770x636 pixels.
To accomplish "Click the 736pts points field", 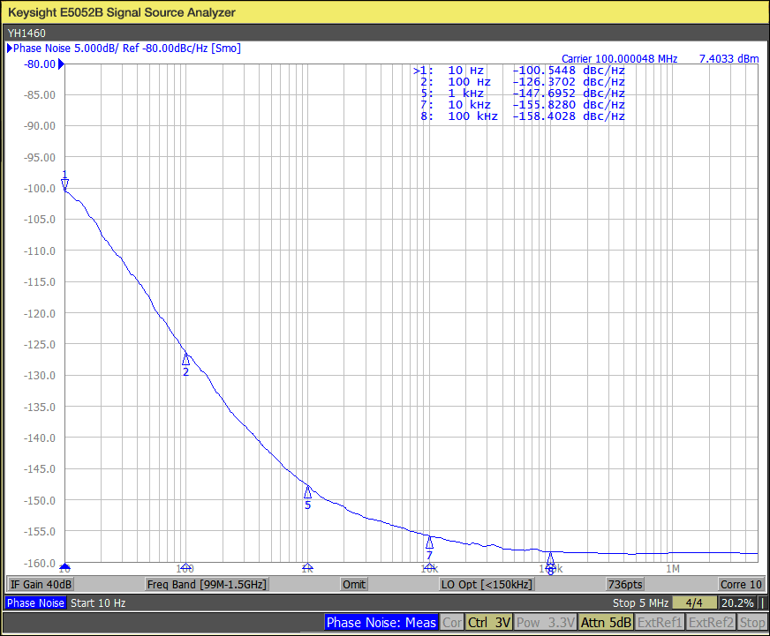I will [x=624, y=585].
